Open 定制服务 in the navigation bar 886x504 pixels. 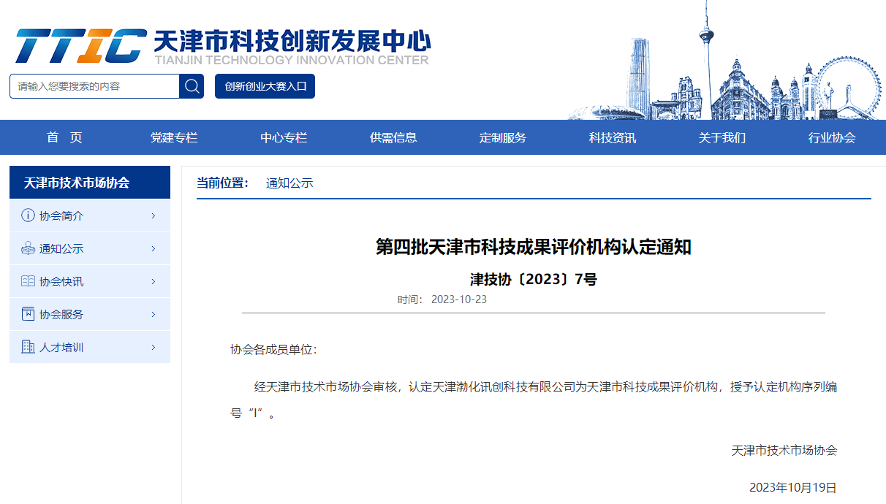503,137
